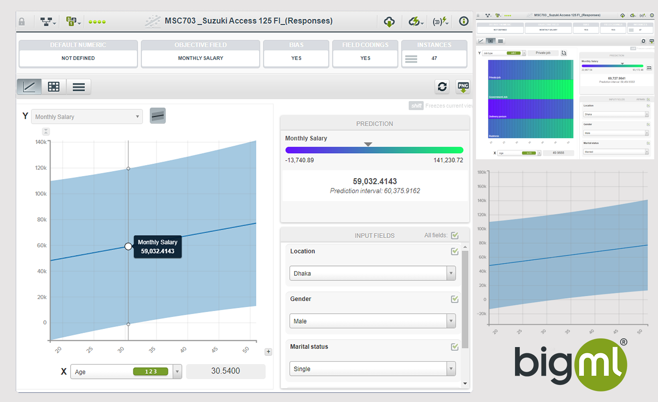Switch to the grid table view tab
Viewport: 658px width, 402px height.
(x=54, y=87)
